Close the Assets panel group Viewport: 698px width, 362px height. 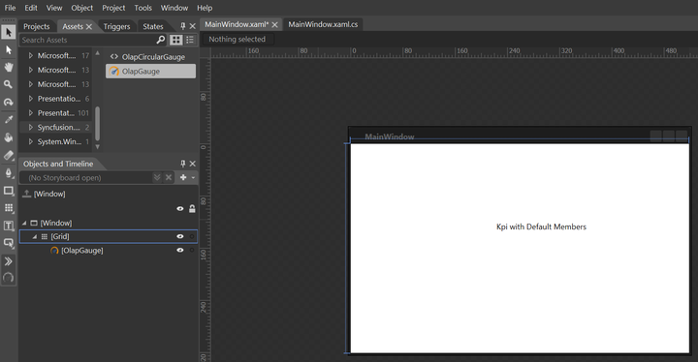pos(192,26)
